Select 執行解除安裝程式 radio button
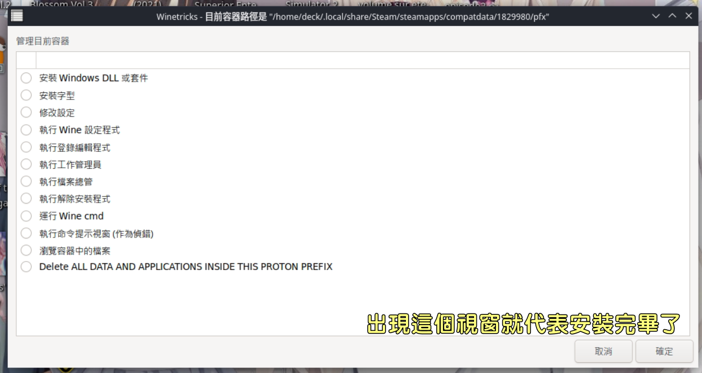The image size is (702, 373). click(26, 199)
